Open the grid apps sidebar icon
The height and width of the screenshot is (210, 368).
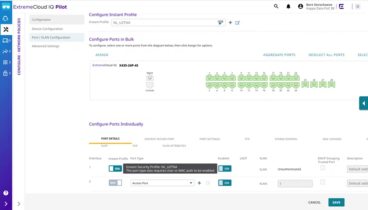click(x=5, y=62)
